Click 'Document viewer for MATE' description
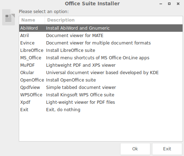 pyautogui.click(x=74, y=36)
